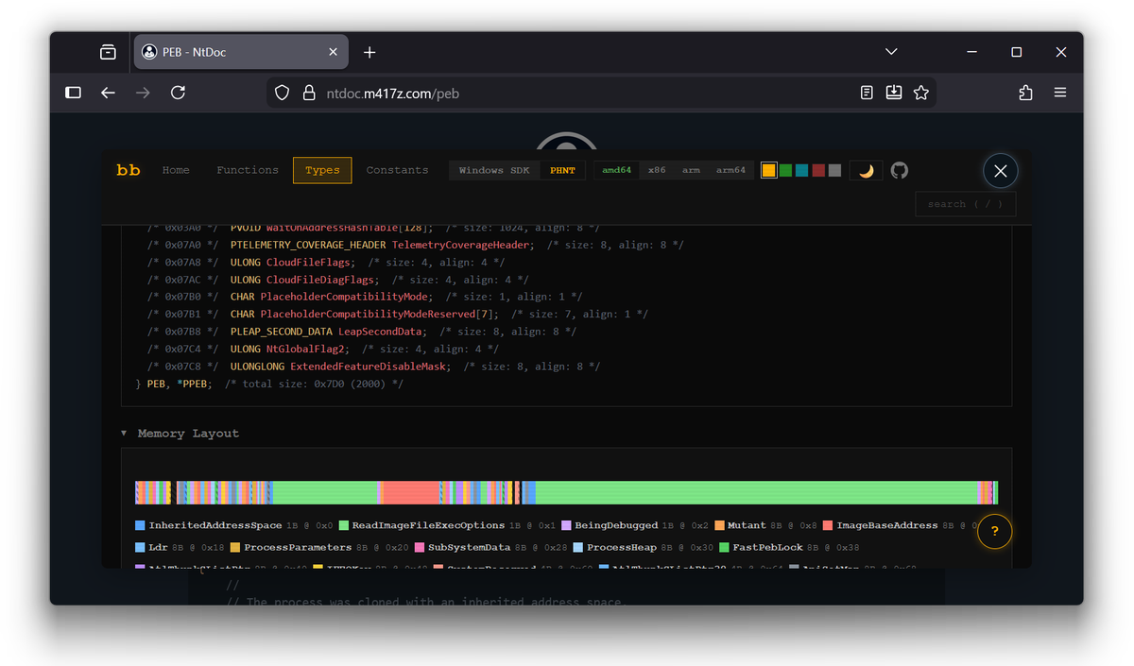Open the Firefox hamburger application menu
The image size is (1134, 666).
point(1060,93)
